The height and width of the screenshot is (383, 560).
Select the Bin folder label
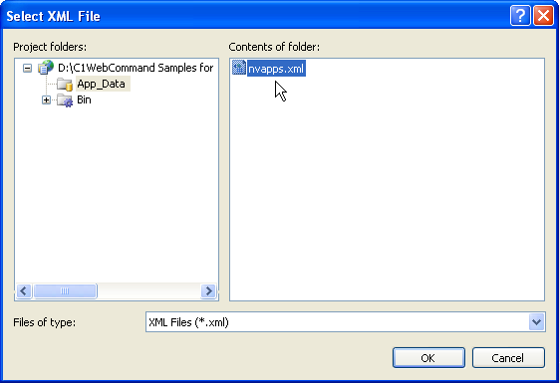[84, 99]
